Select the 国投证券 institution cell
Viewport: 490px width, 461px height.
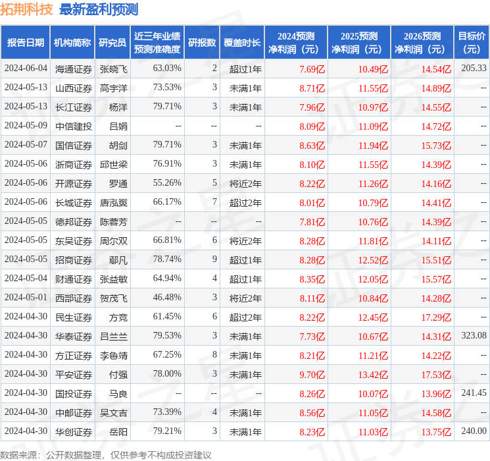point(74,394)
